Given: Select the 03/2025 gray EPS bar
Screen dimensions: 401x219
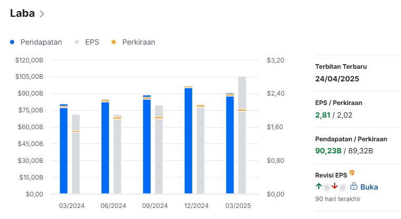Looking at the screenshot, I should pyautogui.click(x=242, y=135).
